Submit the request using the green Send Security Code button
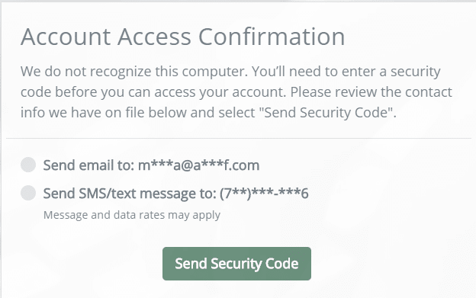 (x=236, y=264)
